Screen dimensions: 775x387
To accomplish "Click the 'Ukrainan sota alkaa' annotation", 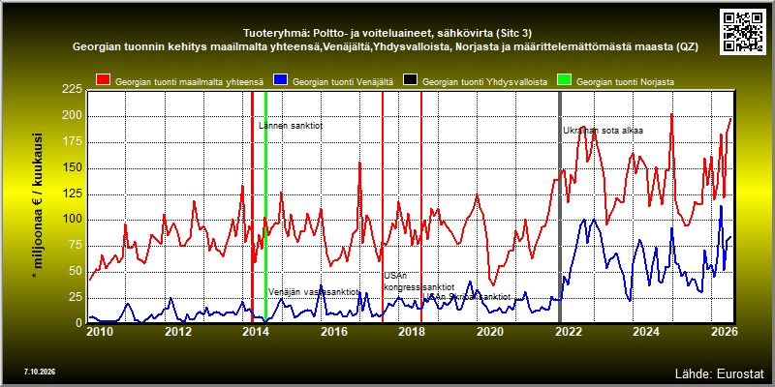I will coord(604,131).
